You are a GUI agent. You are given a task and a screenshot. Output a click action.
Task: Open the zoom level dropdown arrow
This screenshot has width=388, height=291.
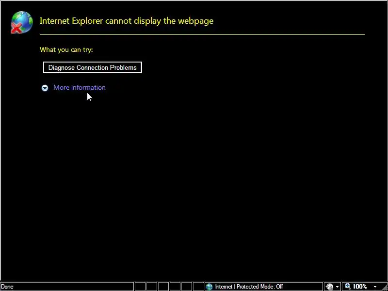[375, 287]
